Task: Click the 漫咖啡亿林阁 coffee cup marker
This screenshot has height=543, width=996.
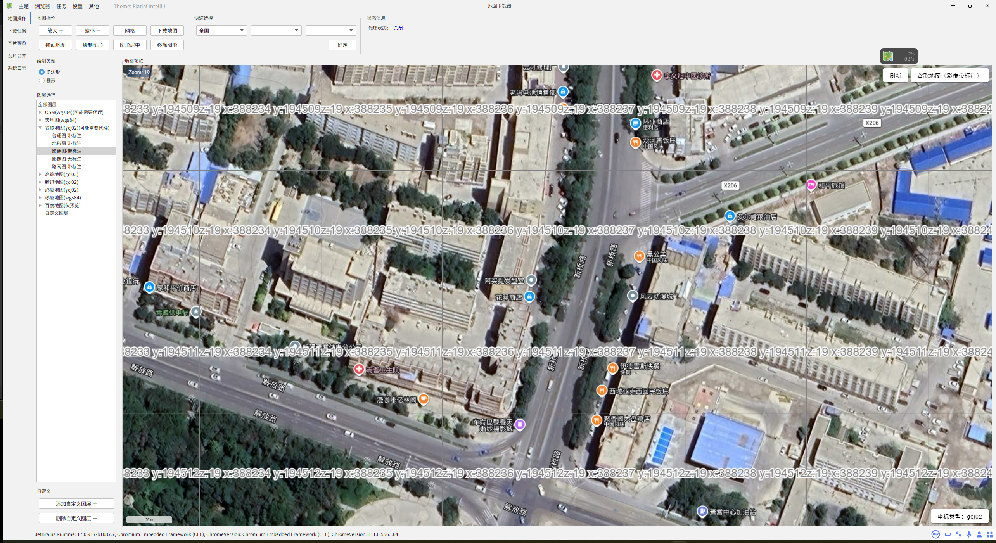Action: point(424,398)
